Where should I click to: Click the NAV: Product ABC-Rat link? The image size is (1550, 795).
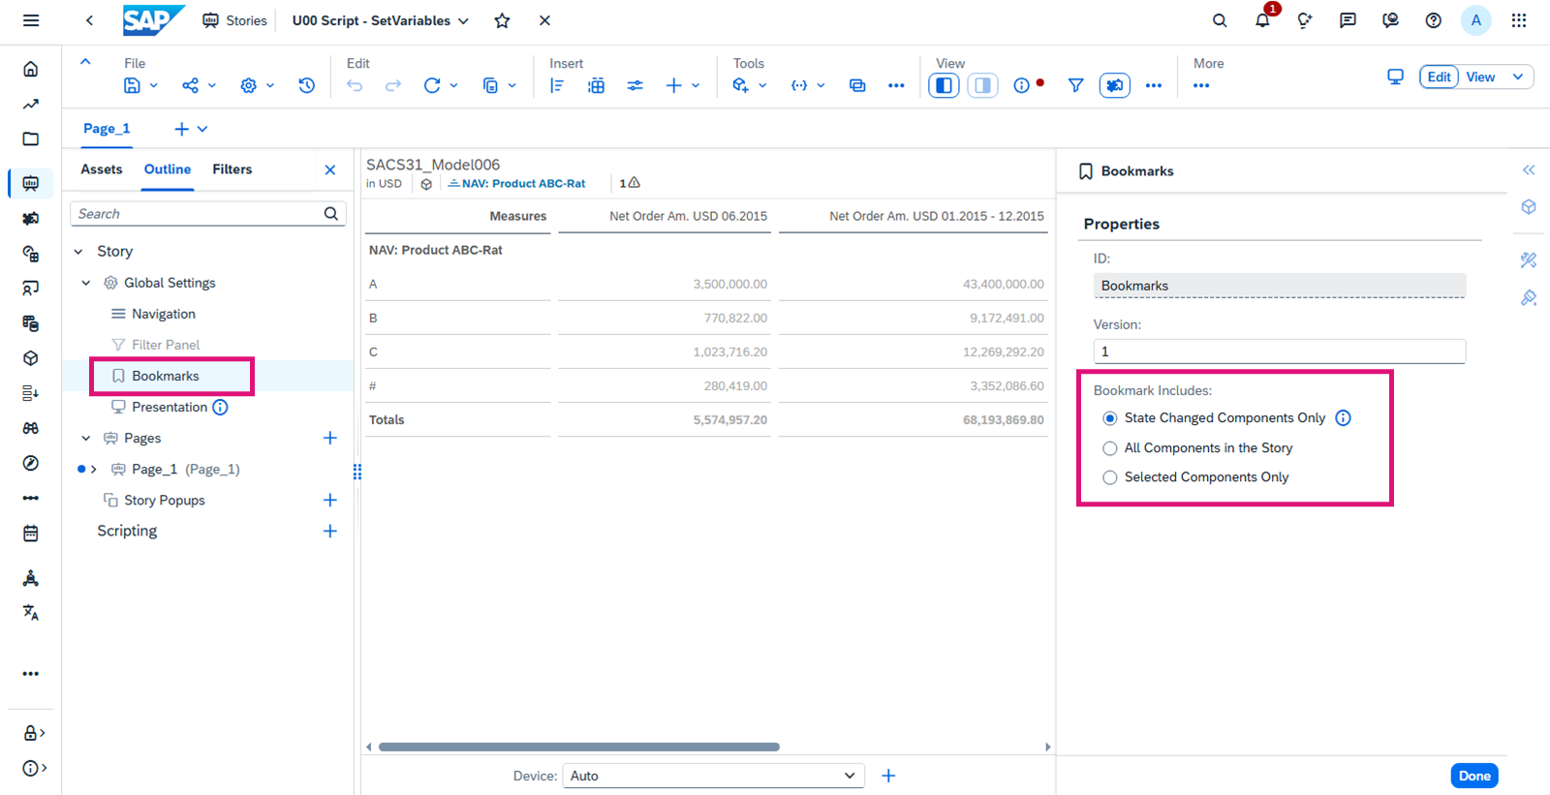pos(523,183)
